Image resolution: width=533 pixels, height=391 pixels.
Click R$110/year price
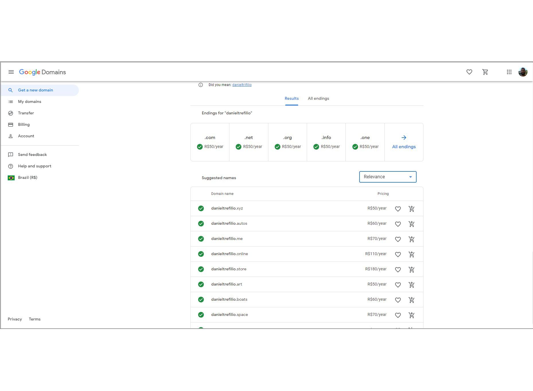pyautogui.click(x=376, y=254)
